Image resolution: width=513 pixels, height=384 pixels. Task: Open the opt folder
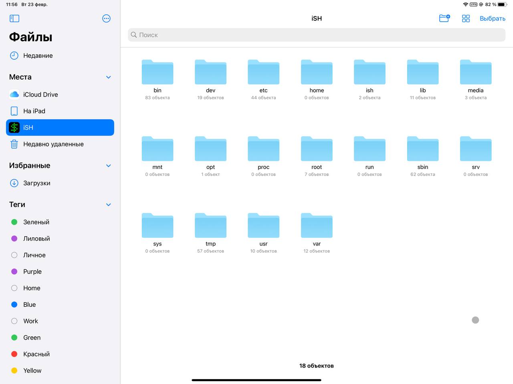point(210,149)
